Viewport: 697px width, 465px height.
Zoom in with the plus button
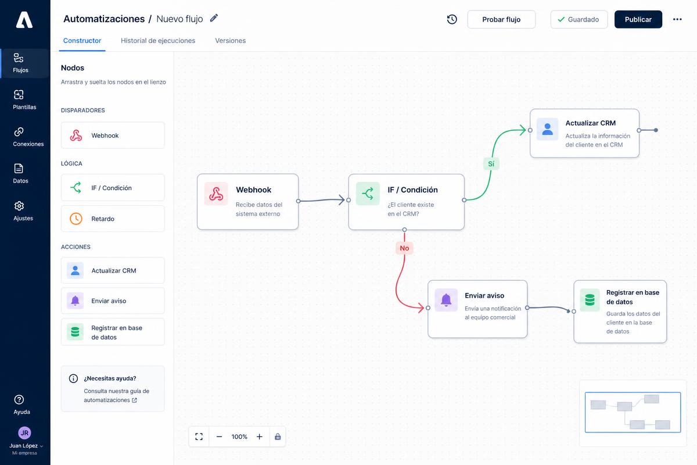260,437
